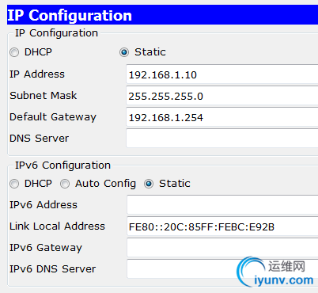
Task: Focus the empty IPv6 Address field
Action: pyautogui.click(x=222, y=205)
